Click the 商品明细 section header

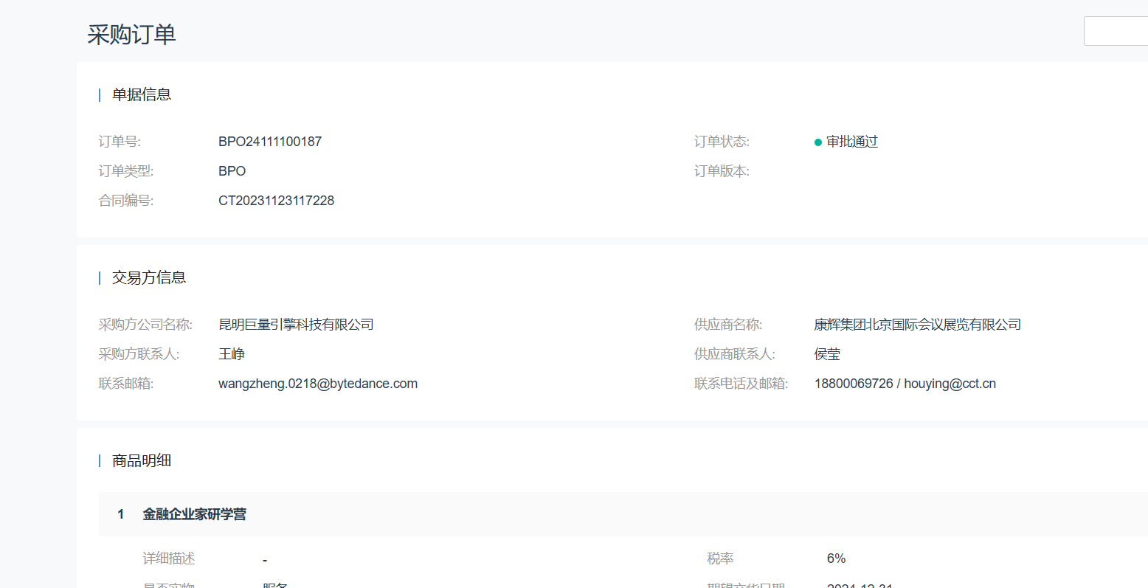coord(142,460)
